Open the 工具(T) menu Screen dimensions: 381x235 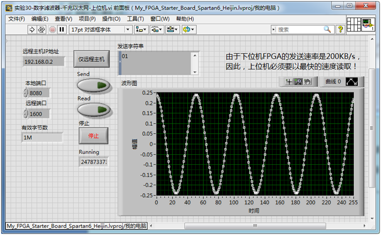135,19
